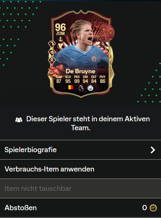Image resolution: width=161 pixels, height=218 pixels.
Task: Click the Abstoßen quick sell button
Action: (80, 208)
